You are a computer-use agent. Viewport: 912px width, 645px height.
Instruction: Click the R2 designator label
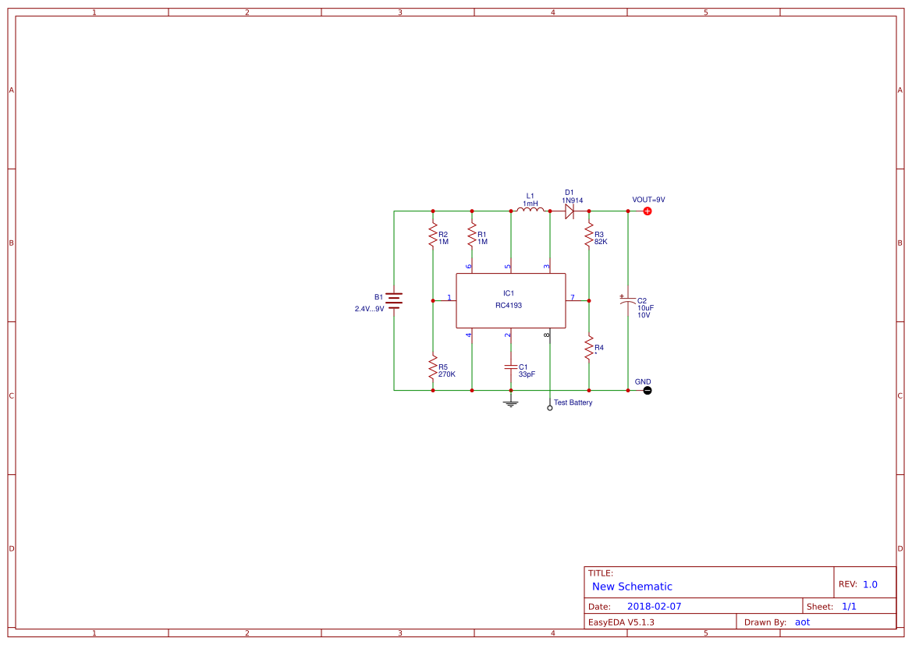coord(443,235)
